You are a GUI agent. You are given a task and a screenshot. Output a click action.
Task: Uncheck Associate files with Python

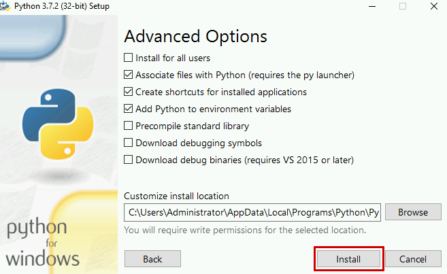129,75
